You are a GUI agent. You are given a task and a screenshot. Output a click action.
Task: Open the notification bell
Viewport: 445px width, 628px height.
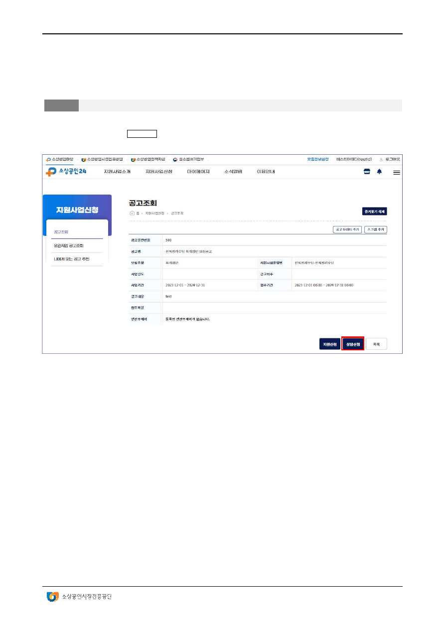click(x=379, y=172)
